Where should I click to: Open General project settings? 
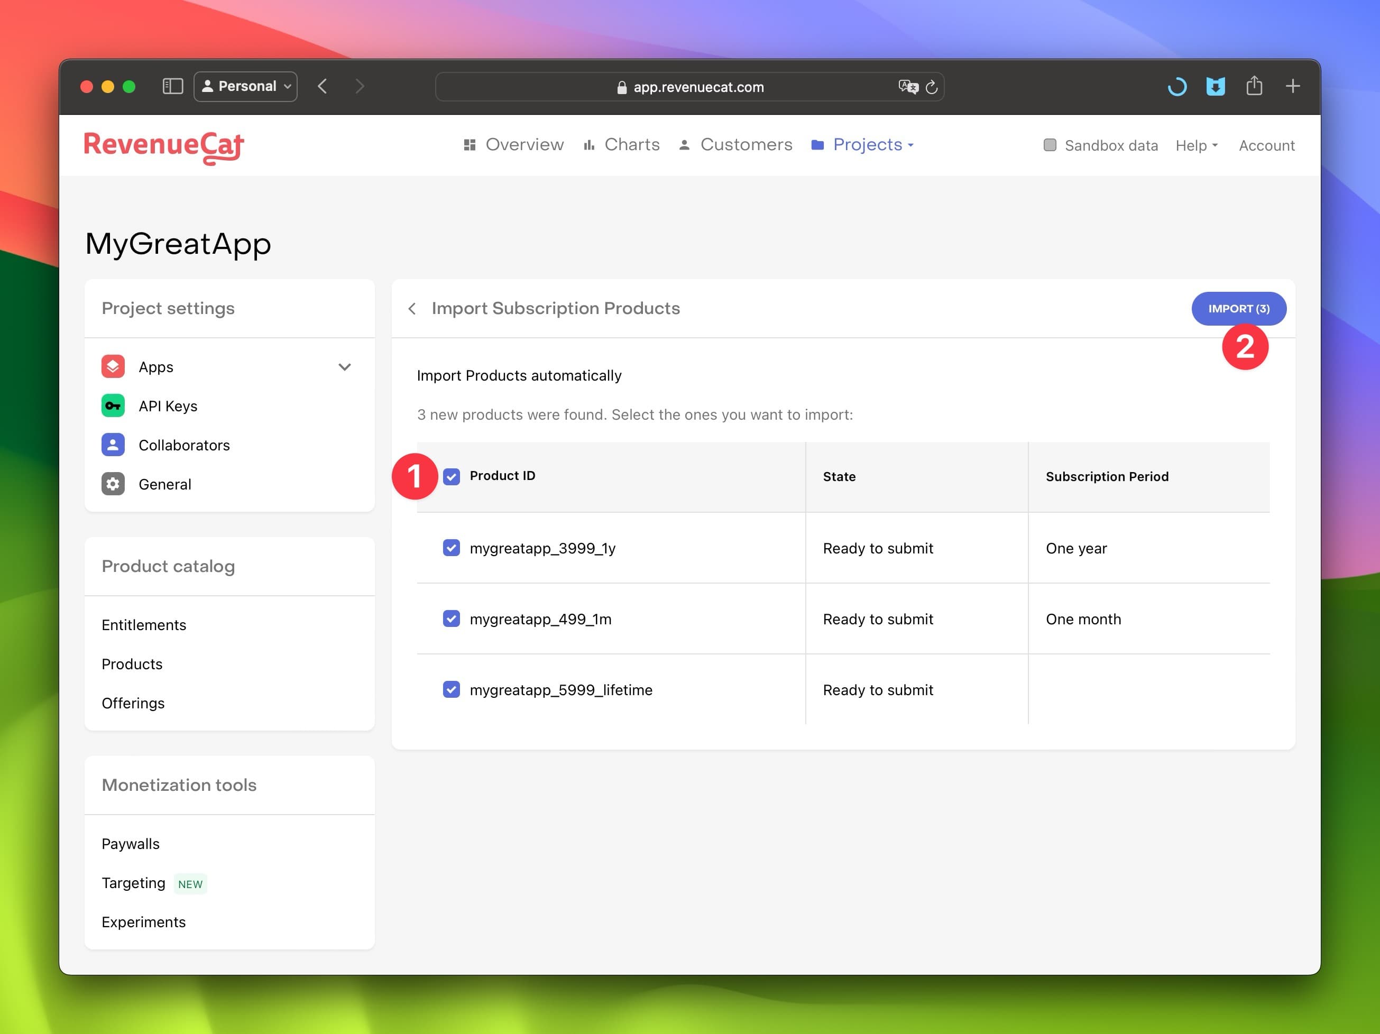(x=165, y=485)
